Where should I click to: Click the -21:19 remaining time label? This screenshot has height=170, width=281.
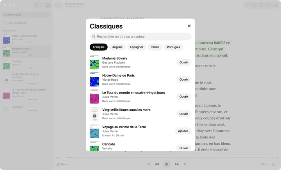coord(274,158)
